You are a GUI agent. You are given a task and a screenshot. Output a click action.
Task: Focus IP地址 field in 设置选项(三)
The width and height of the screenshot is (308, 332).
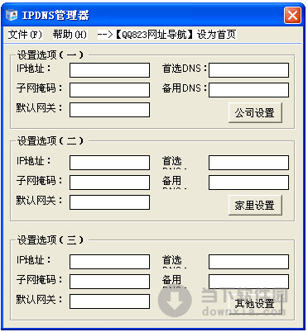pos(110,262)
